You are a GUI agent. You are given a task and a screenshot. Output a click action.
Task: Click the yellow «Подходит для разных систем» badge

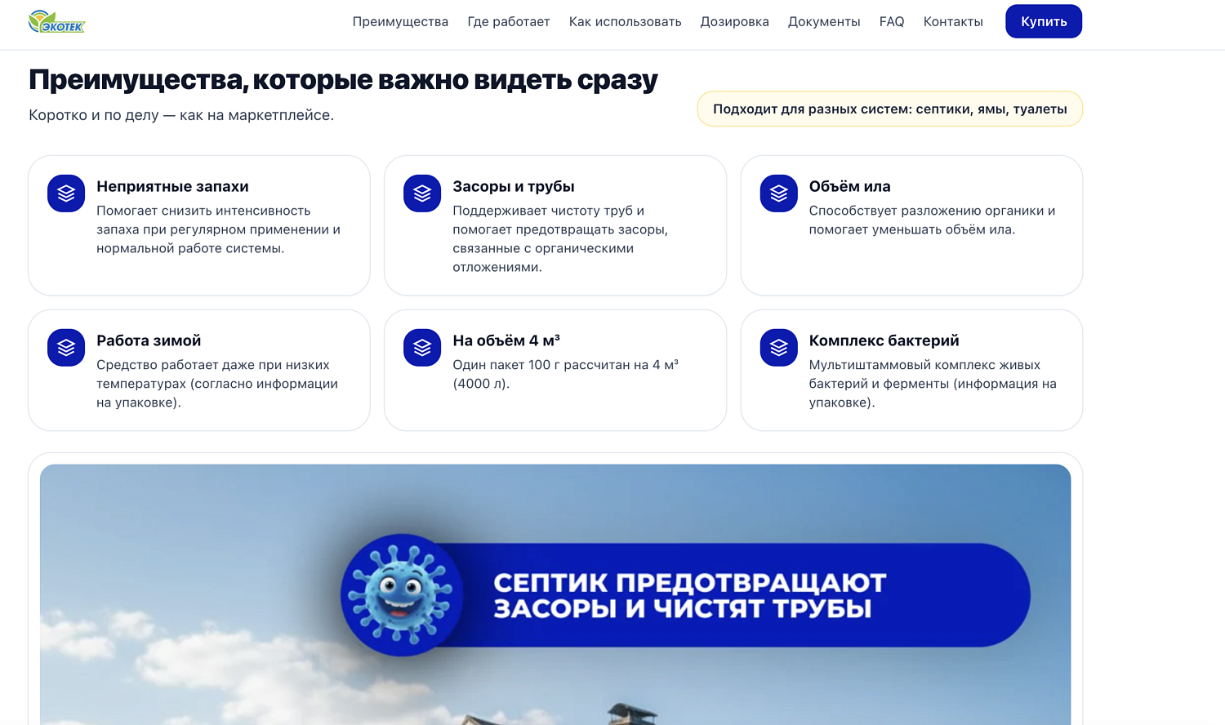coord(889,109)
